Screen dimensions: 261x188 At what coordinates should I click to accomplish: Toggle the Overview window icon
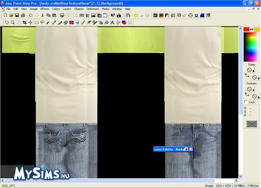[105, 16]
